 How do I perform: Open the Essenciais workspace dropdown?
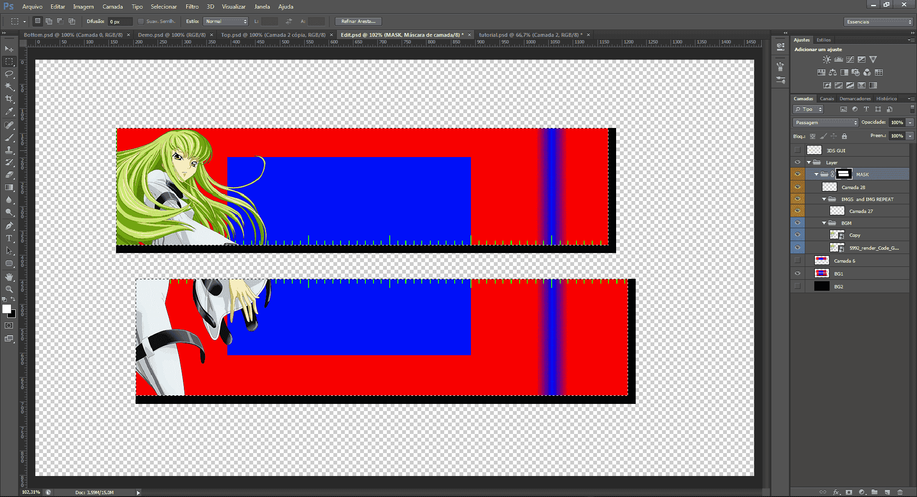point(878,22)
